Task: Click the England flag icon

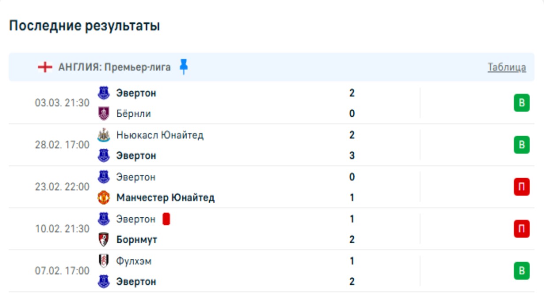Action: point(45,67)
